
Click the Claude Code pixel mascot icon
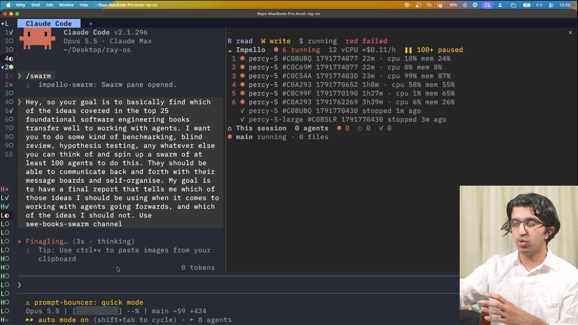(x=37, y=39)
